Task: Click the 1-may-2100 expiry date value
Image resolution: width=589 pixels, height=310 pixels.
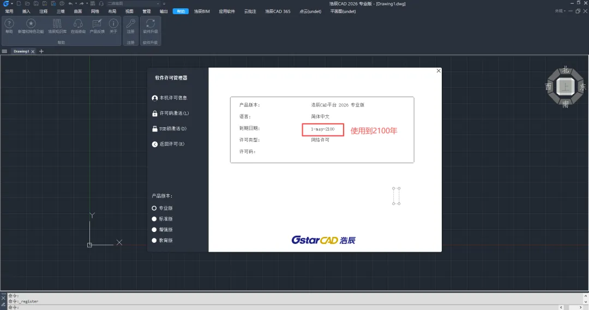Action: [x=322, y=129]
